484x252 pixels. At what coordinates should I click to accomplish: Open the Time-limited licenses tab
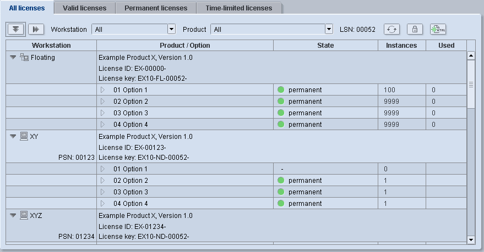click(238, 8)
